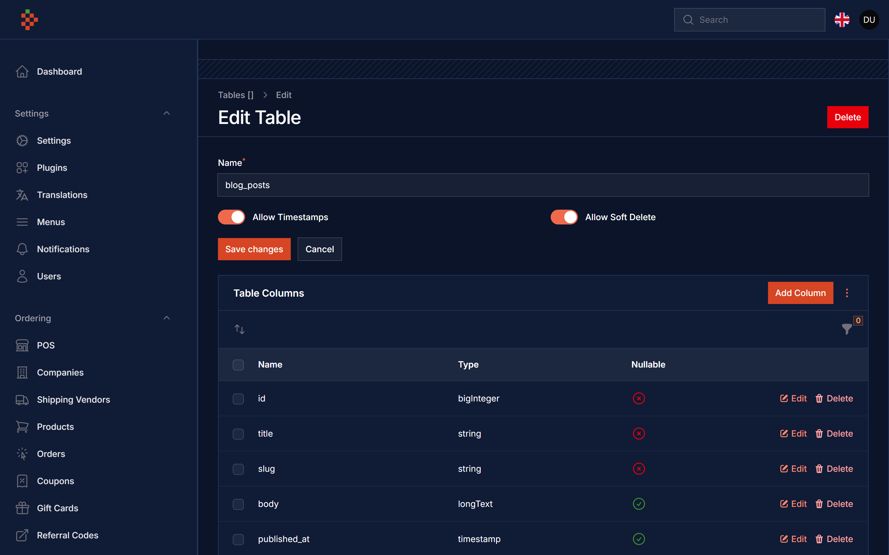Check the id row checkbox
889x555 pixels.
coord(238,399)
